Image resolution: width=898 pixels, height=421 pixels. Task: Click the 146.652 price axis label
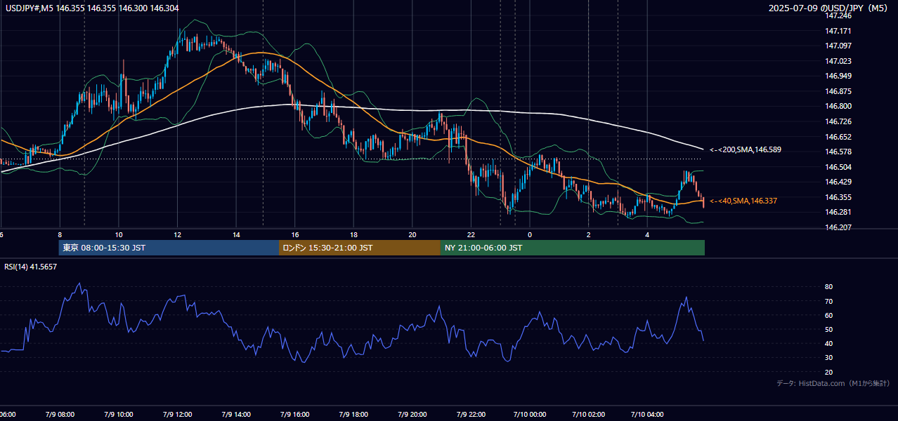pyautogui.click(x=838, y=137)
